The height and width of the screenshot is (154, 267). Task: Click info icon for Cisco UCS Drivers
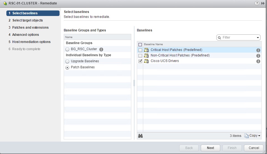click(x=258, y=61)
